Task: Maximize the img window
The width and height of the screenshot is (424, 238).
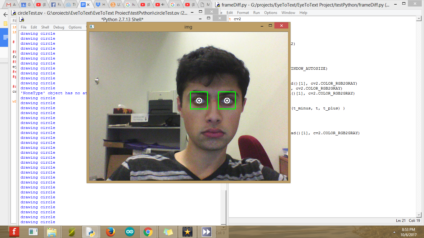Action: tap(270, 26)
